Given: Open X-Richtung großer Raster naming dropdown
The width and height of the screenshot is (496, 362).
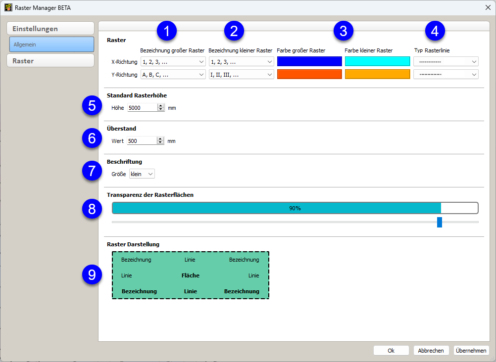Looking at the screenshot, I should (173, 62).
